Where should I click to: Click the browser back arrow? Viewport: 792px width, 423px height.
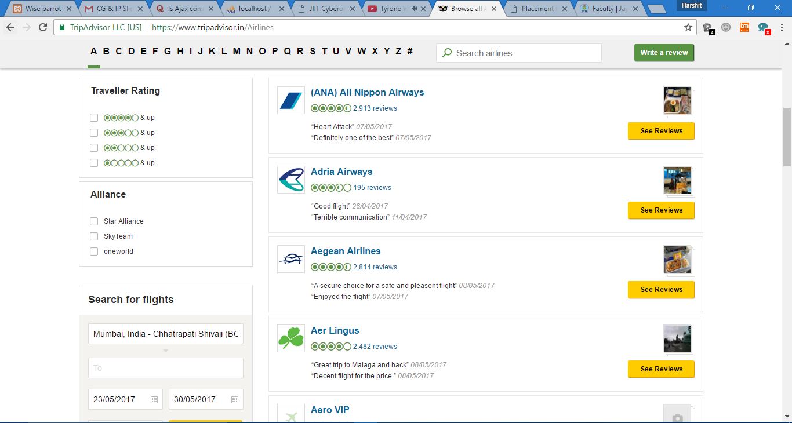[10, 27]
